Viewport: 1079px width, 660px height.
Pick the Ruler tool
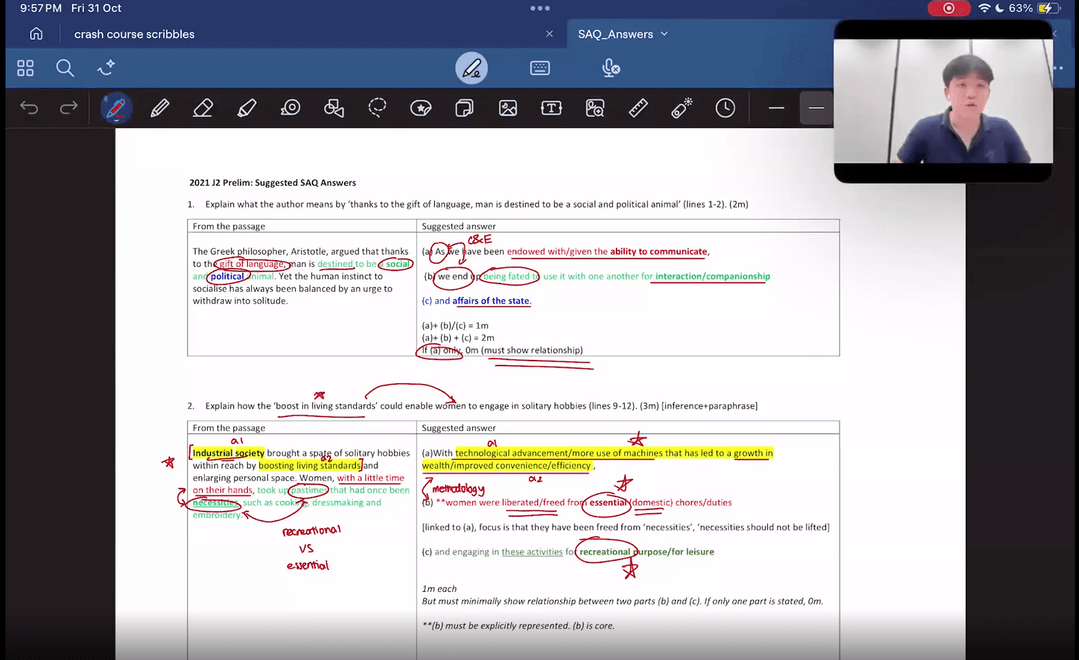tap(638, 108)
